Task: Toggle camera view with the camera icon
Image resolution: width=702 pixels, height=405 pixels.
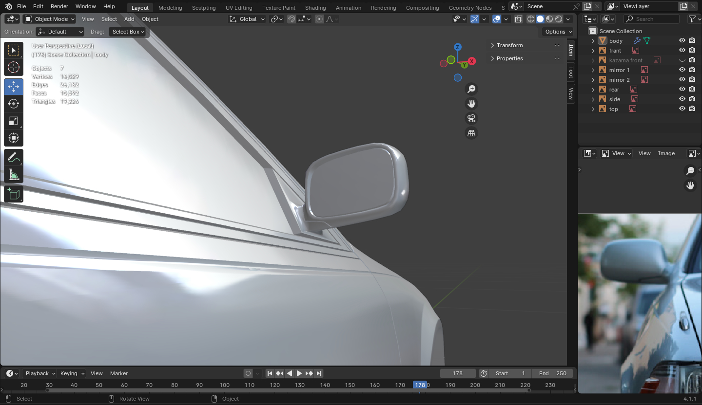Action: 471,118
